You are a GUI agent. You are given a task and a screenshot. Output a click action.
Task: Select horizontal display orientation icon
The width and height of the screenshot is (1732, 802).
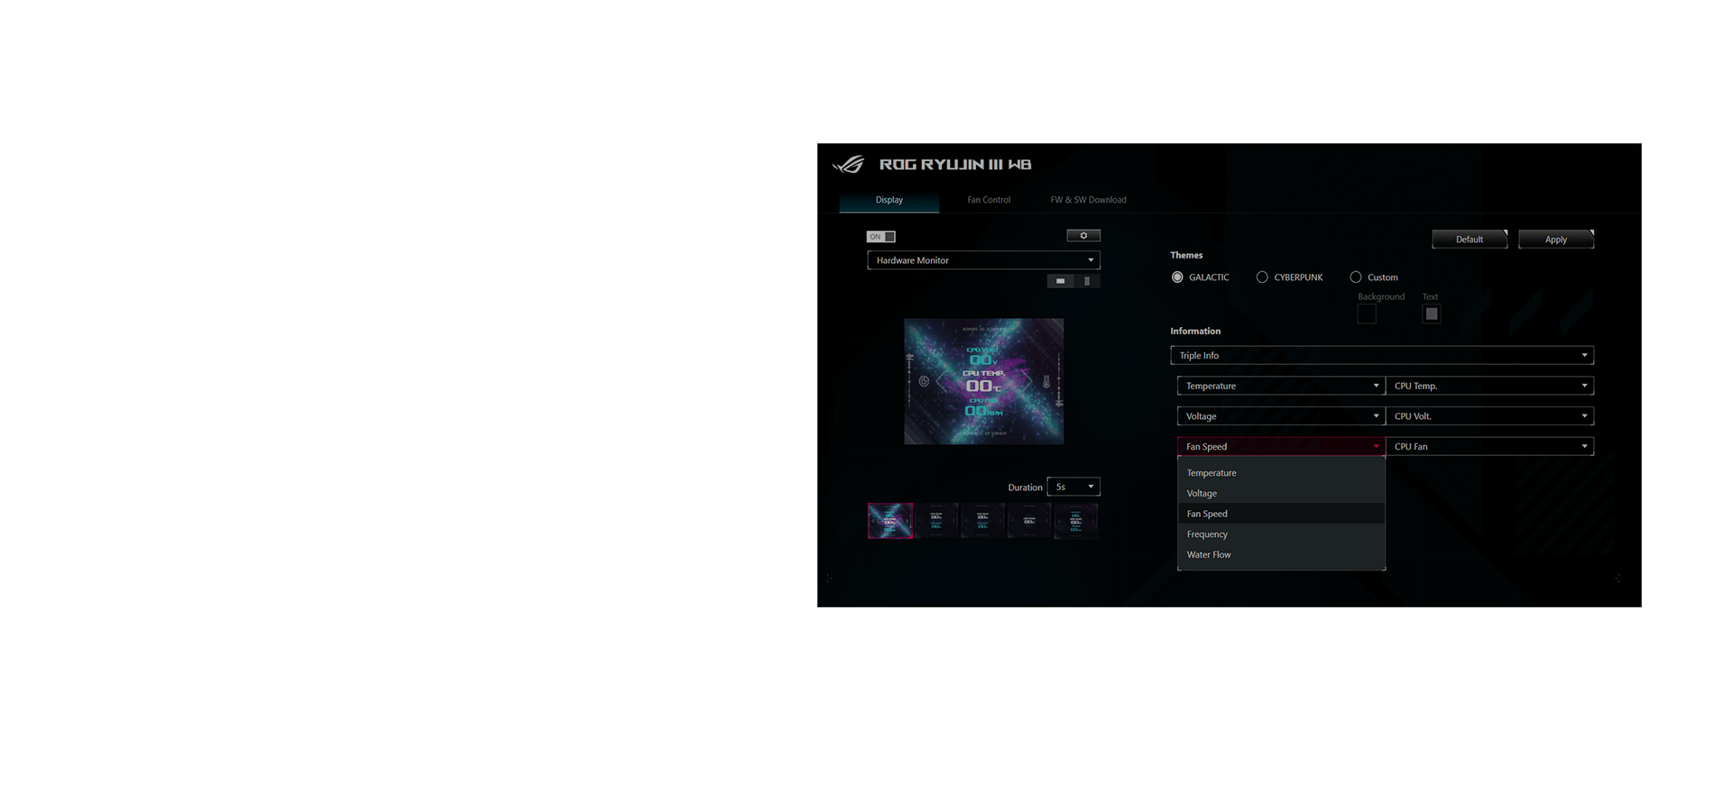1060,281
